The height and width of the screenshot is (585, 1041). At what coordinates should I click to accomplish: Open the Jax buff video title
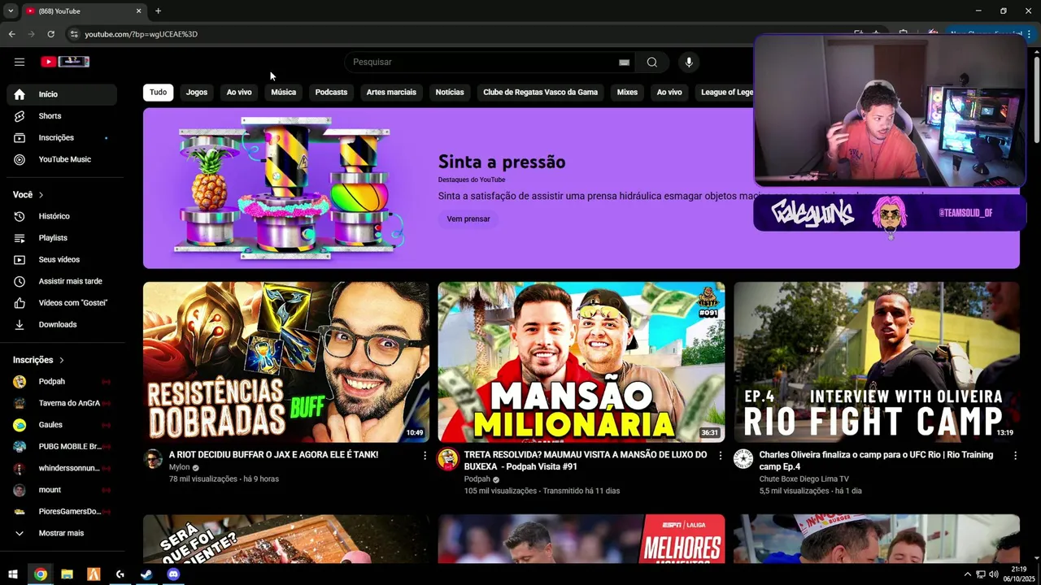(273, 455)
